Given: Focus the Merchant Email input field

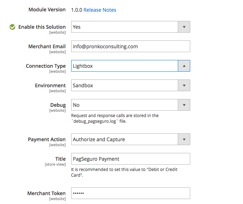Looking at the screenshot, I should (x=131, y=46).
